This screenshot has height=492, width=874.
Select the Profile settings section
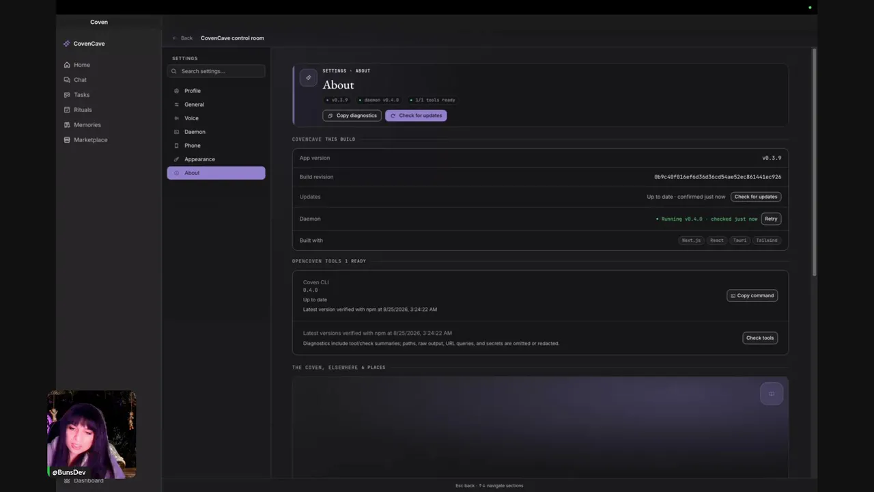coord(216,91)
